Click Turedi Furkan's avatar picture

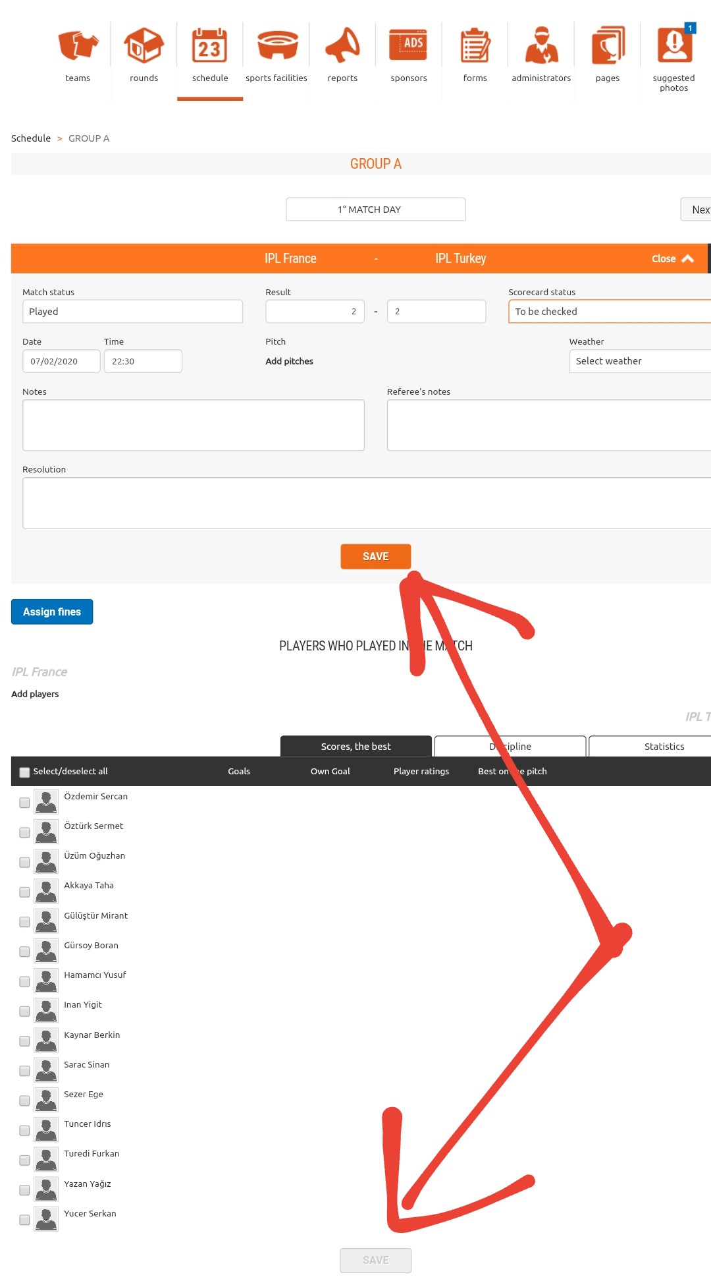click(46, 1160)
